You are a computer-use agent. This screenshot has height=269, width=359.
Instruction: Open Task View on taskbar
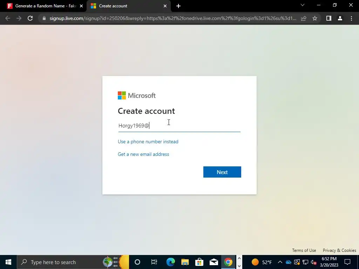tap(154, 262)
